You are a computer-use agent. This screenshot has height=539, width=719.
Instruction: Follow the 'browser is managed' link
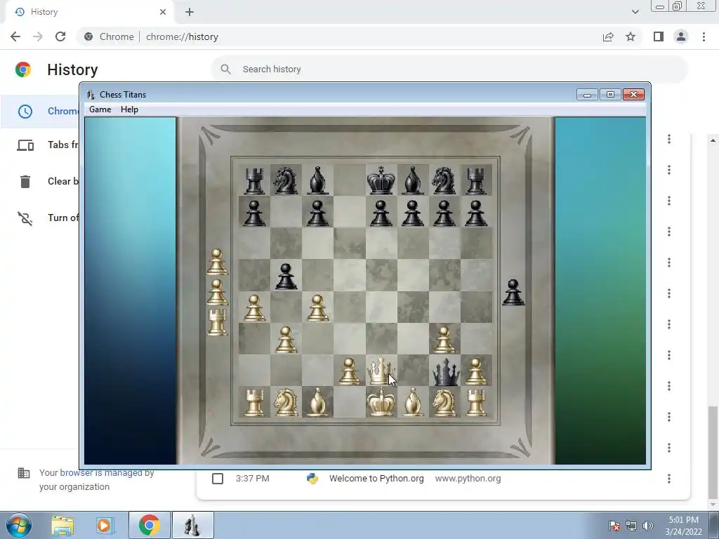pos(101,472)
